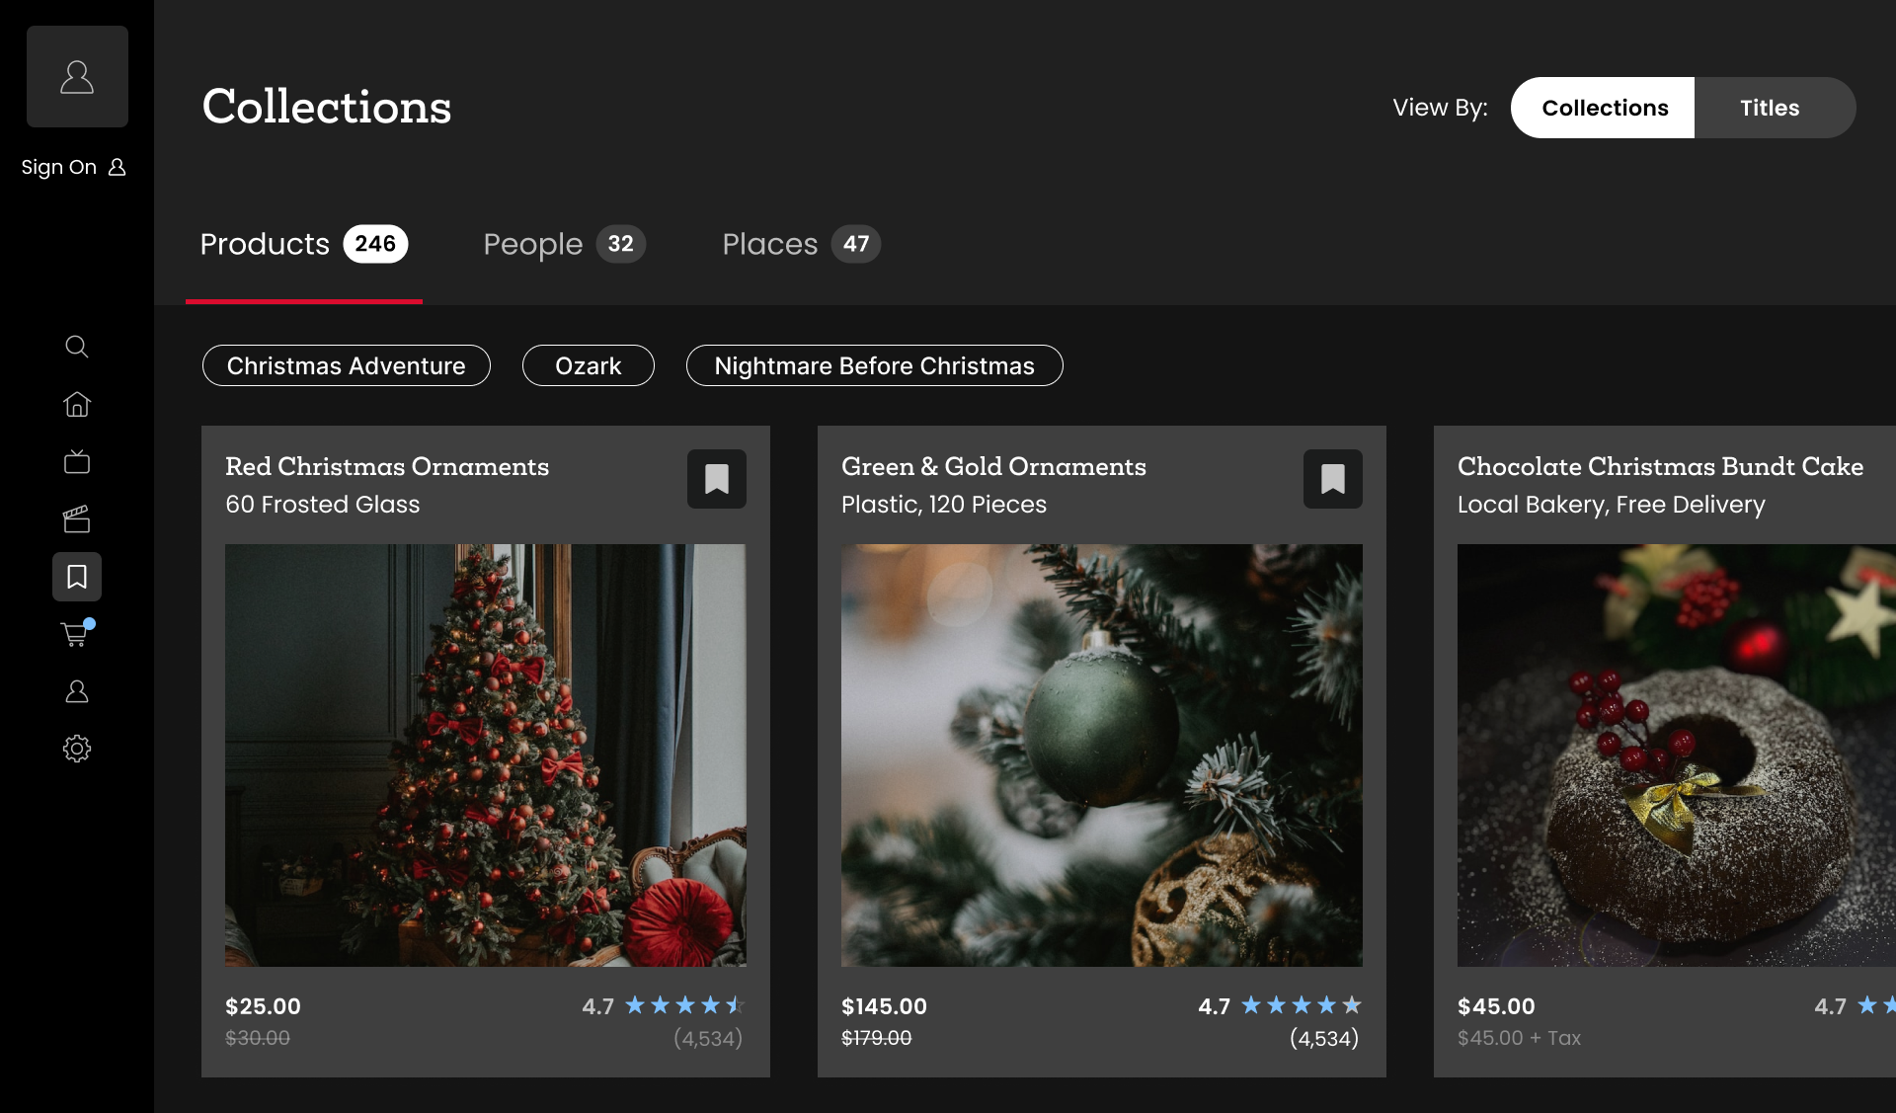Open the Places tab
The image size is (1896, 1113).
coord(801,244)
